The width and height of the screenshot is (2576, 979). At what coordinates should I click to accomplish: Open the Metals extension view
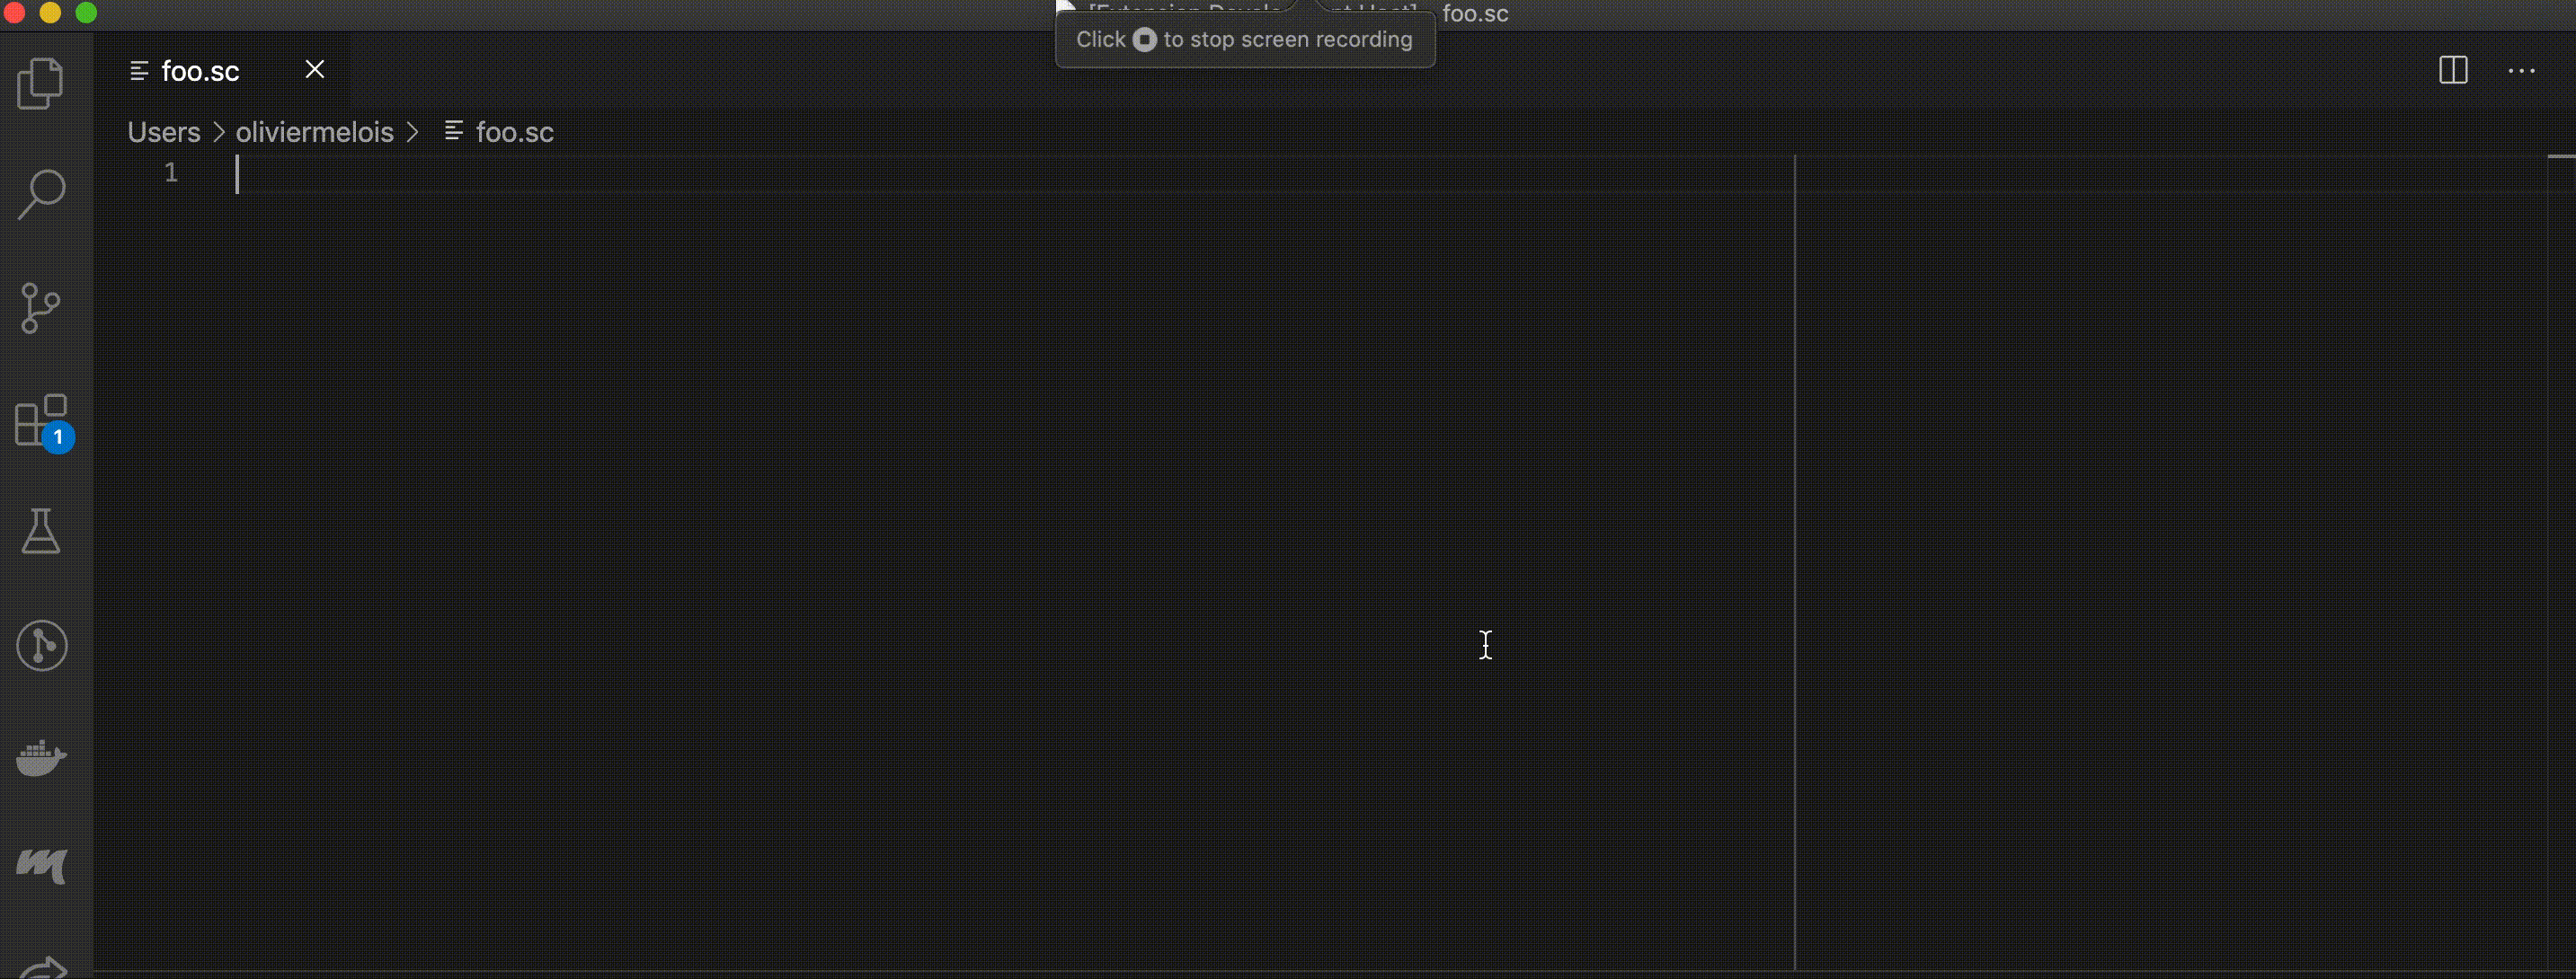(x=41, y=865)
